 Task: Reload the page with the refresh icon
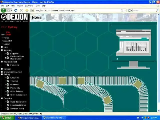tap(16, 10)
